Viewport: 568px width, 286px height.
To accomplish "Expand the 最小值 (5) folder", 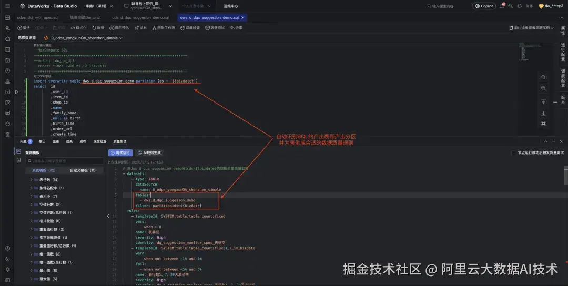I will pyautogui.click(x=31, y=271).
